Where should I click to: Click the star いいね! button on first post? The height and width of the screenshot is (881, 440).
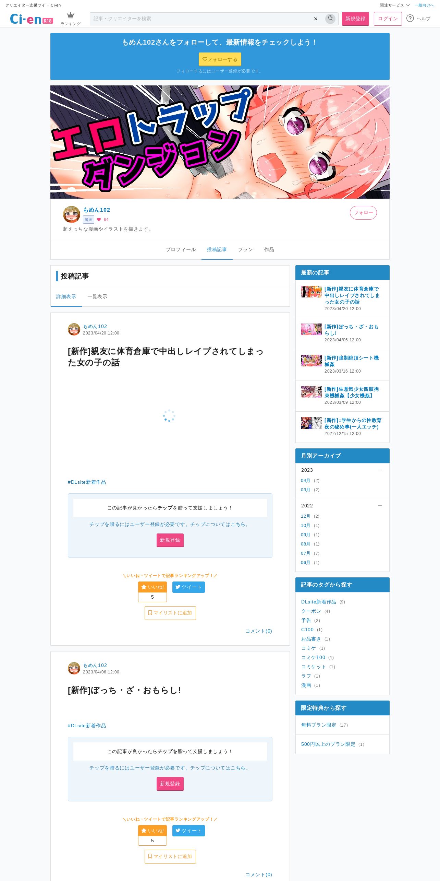[x=152, y=587]
